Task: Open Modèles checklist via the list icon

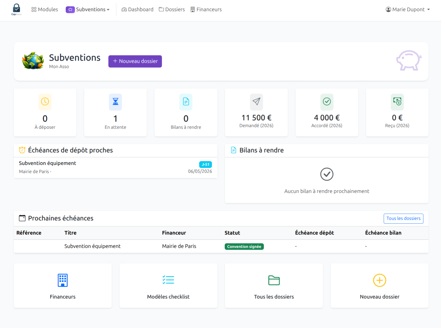Action: pos(168,280)
